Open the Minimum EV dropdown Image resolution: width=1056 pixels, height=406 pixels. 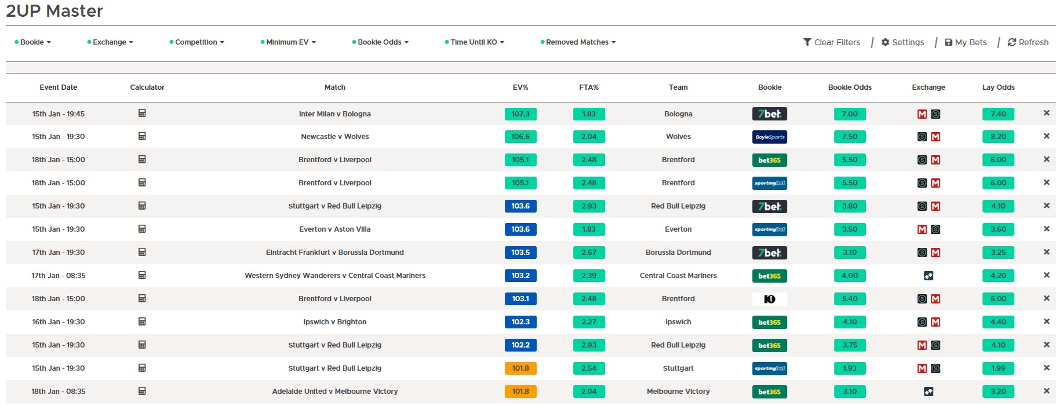tap(288, 42)
